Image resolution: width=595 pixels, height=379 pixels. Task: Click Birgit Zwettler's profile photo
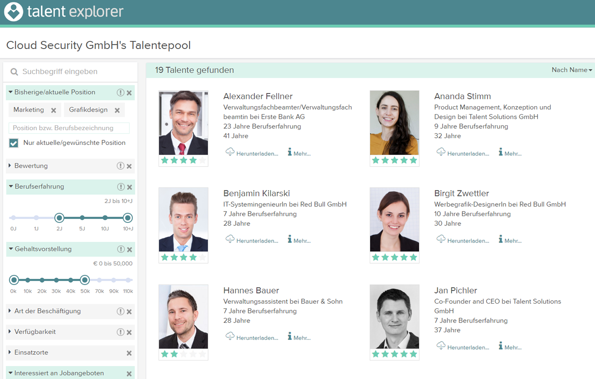pos(394,220)
